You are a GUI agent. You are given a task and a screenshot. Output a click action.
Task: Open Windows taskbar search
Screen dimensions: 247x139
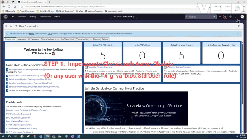[x=9, y=136]
